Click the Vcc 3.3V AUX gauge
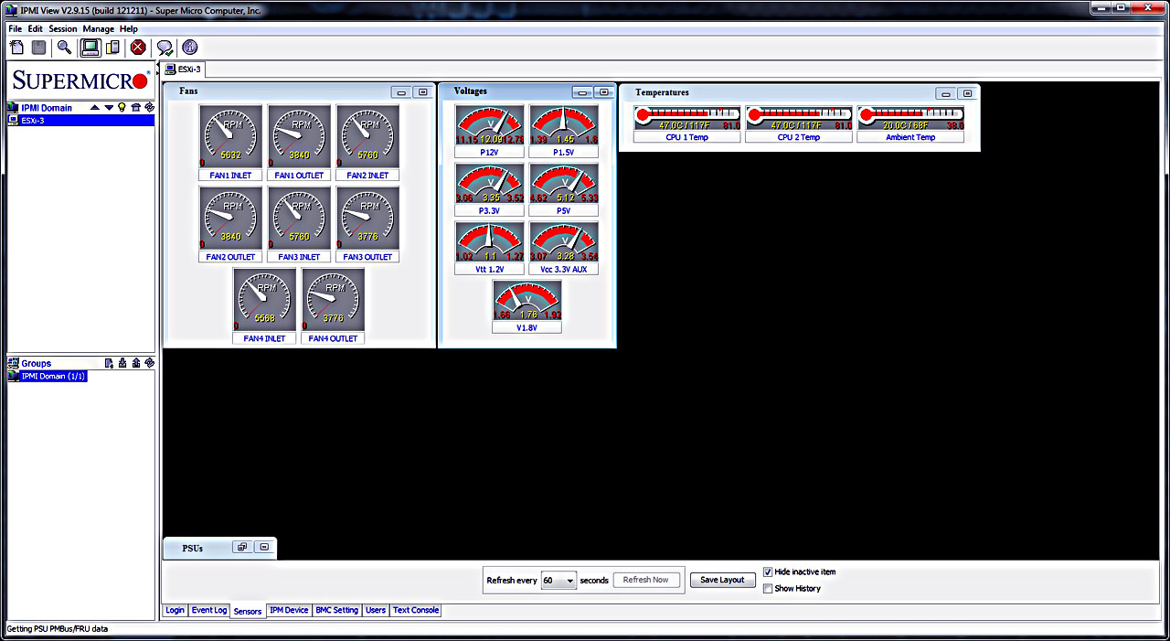The height and width of the screenshot is (641, 1170). [564, 242]
